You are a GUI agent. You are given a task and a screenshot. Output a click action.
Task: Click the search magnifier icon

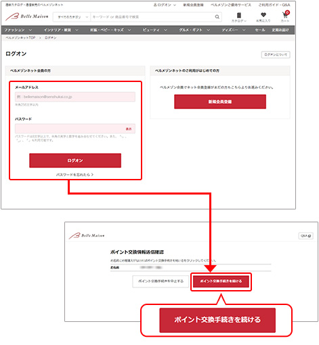point(217,17)
